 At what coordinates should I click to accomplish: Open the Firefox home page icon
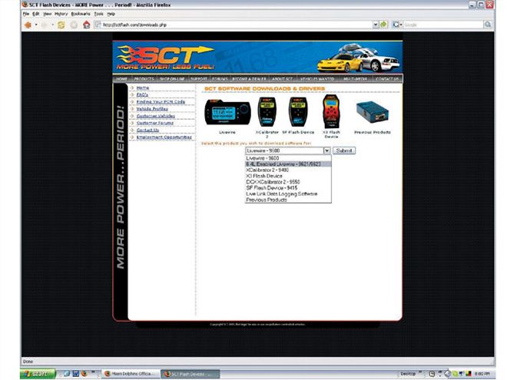(x=86, y=25)
